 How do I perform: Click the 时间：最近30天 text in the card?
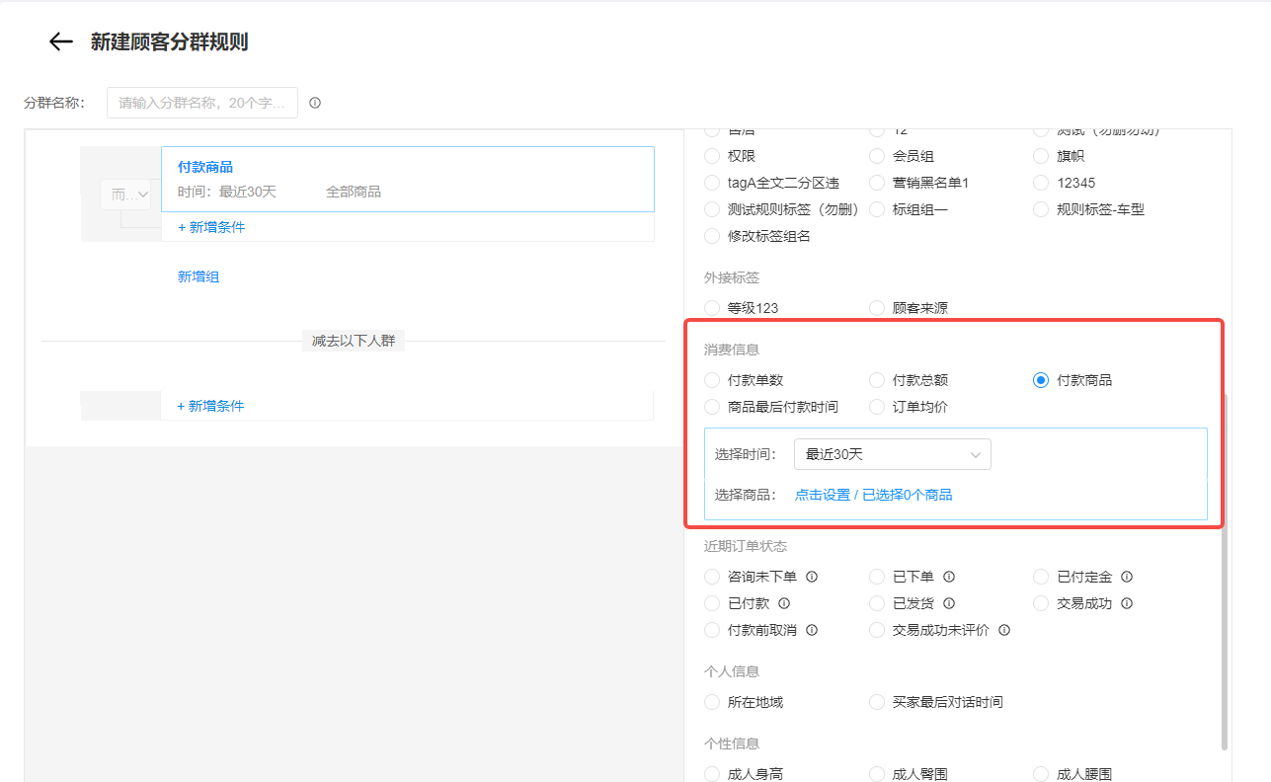227,192
